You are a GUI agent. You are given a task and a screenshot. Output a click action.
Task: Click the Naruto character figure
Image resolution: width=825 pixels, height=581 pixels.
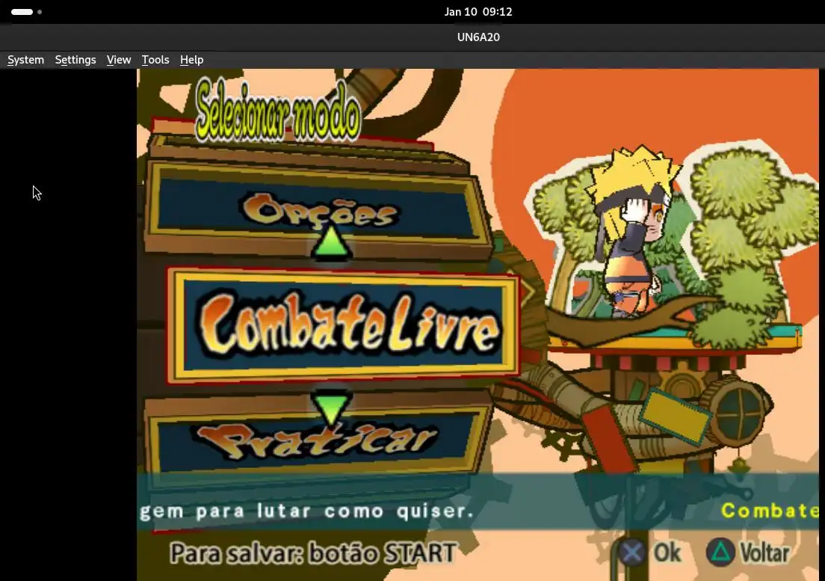[633, 232]
